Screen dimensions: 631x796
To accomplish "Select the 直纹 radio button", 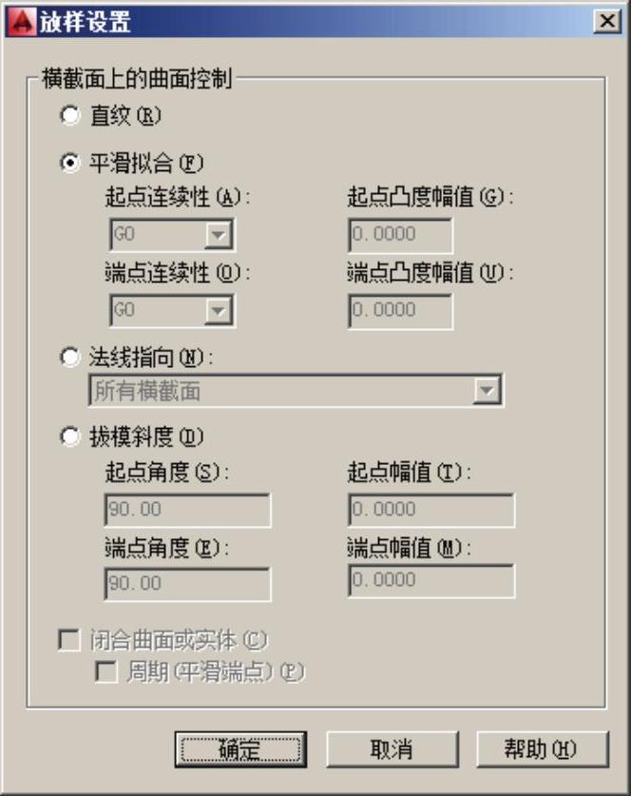I will [x=69, y=116].
